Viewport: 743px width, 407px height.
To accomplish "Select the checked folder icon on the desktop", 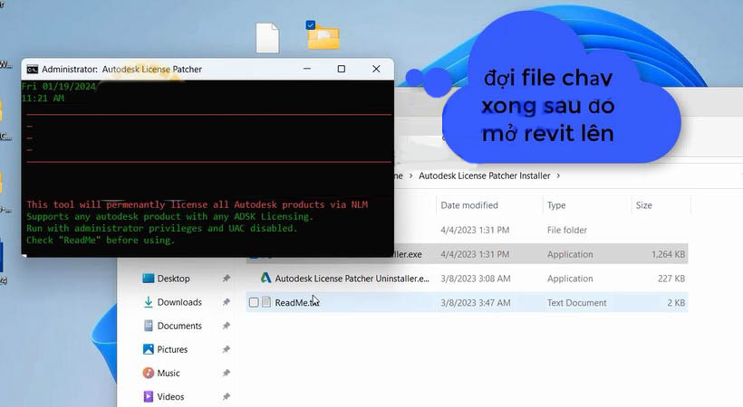I will [x=323, y=36].
